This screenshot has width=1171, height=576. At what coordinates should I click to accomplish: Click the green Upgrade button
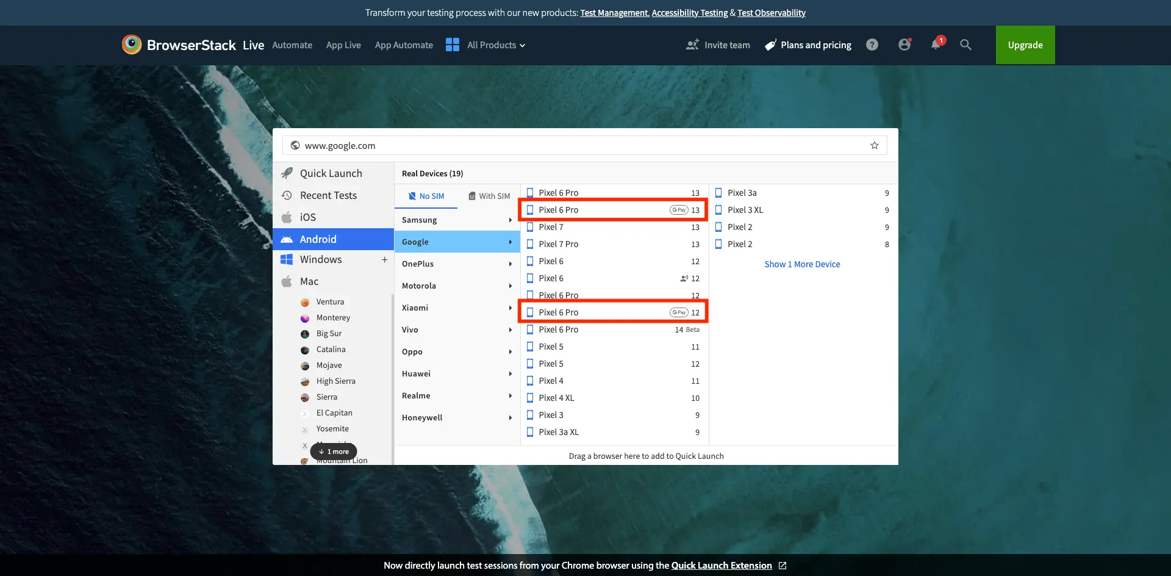point(1025,45)
